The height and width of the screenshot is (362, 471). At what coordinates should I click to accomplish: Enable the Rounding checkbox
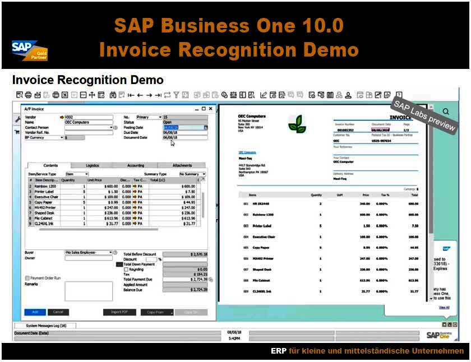click(x=126, y=269)
